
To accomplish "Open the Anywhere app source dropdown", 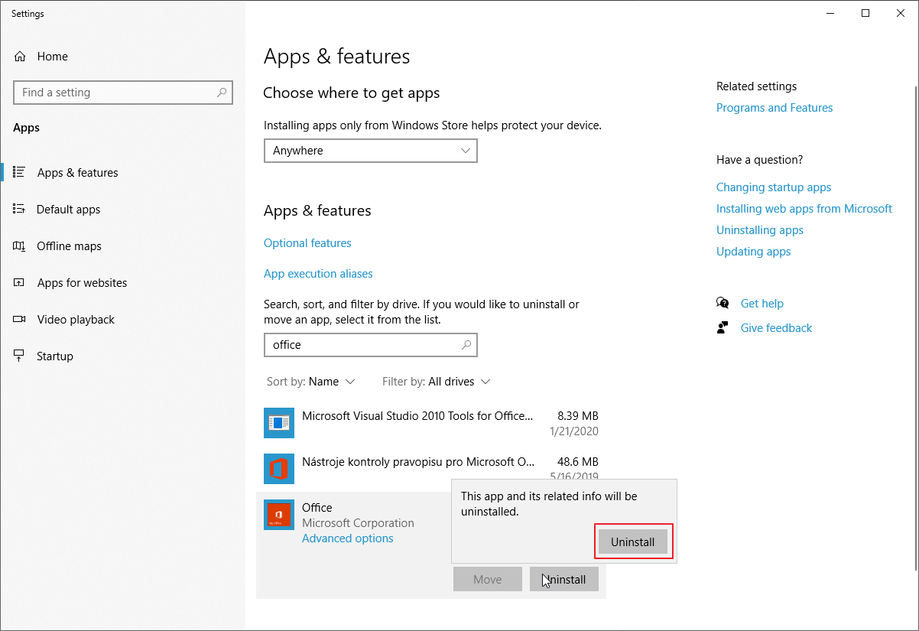I will point(371,151).
